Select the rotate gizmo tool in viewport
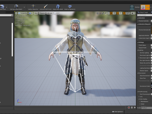The height and width of the screenshot is (114, 152). coord(100,13)
